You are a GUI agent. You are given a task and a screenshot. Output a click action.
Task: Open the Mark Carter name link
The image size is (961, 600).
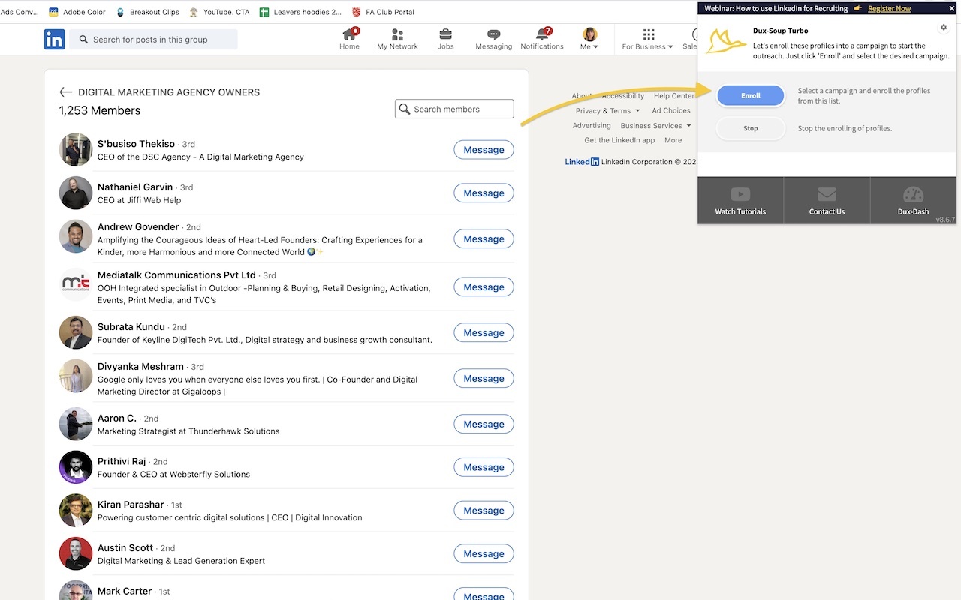point(125,591)
